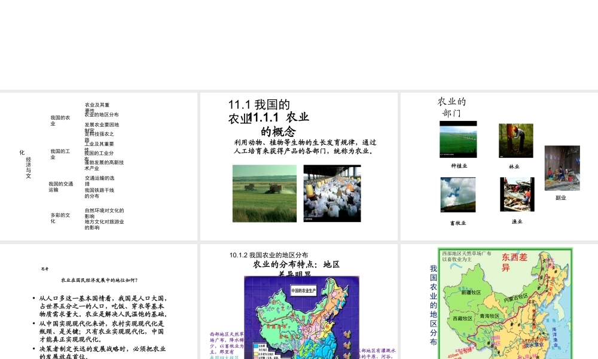Select the poultry farm photo
The image size is (598, 359).
click(x=332, y=193)
